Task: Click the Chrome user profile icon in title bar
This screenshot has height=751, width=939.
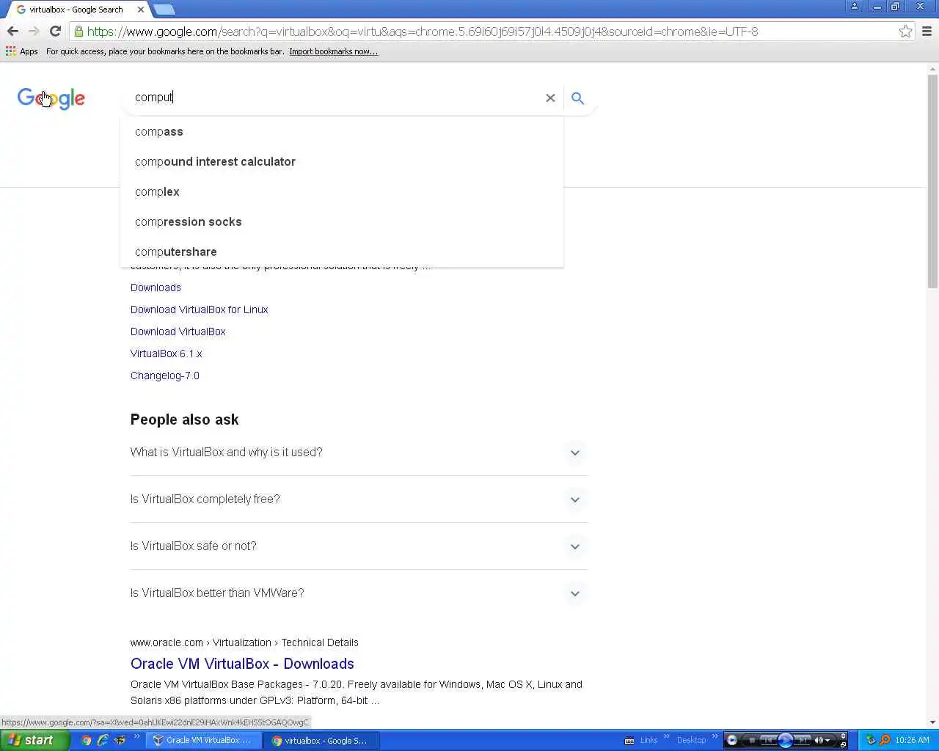Action: [855, 6]
